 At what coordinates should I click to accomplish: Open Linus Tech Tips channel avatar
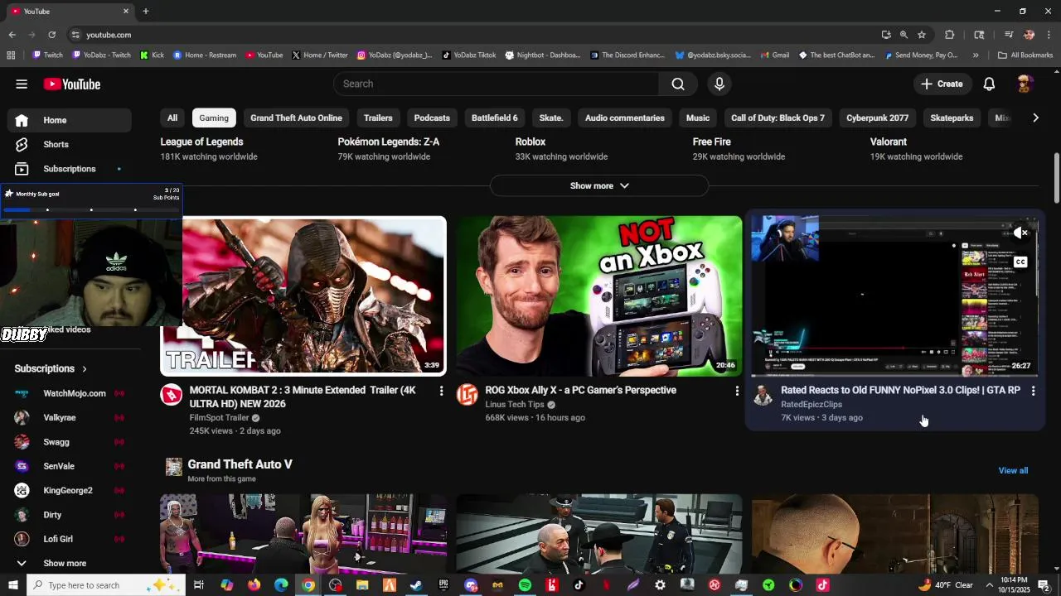tap(468, 395)
